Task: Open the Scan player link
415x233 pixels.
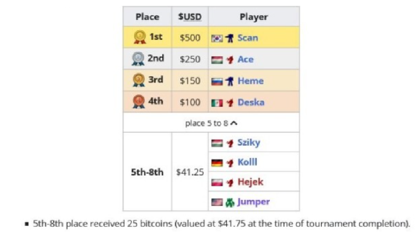Action: tap(248, 38)
